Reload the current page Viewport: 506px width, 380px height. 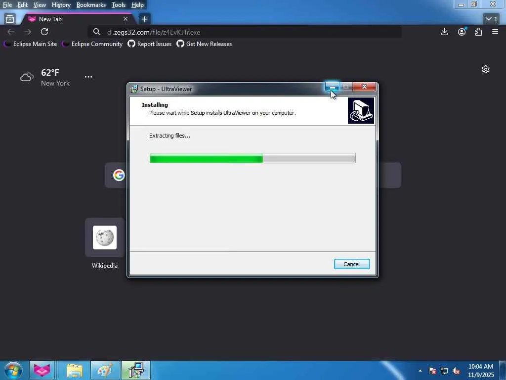[x=44, y=32]
